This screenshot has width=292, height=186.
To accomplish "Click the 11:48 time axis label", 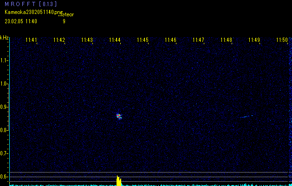I will [x=226, y=40].
